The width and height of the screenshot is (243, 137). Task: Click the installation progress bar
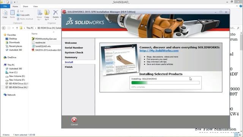click(166, 83)
